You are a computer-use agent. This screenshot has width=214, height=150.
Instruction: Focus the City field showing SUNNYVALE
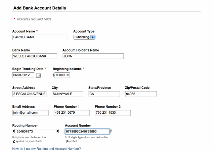point(68,94)
